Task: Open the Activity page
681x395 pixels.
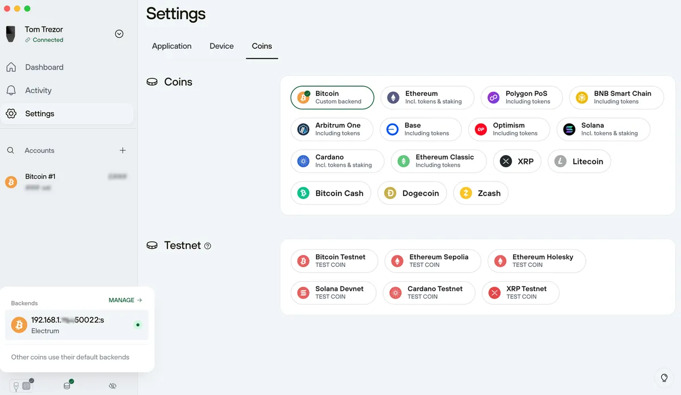Action: (x=38, y=90)
